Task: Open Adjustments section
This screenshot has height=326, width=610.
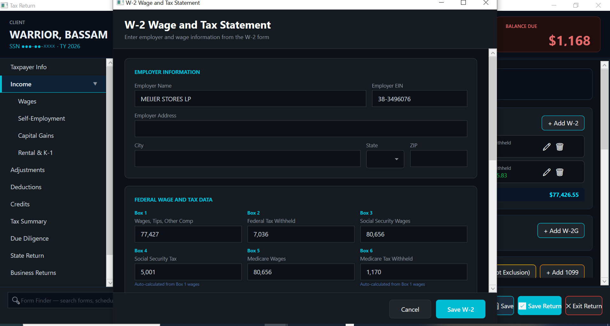Action: pyautogui.click(x=53, y=170)
